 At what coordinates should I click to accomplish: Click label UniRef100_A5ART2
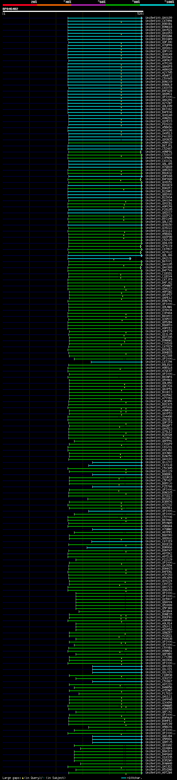coord(159,76)
